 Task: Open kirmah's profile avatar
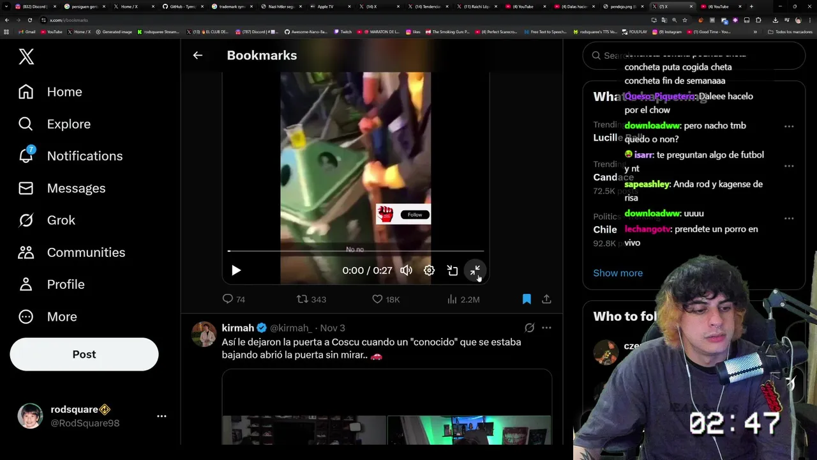coord(204,334)
